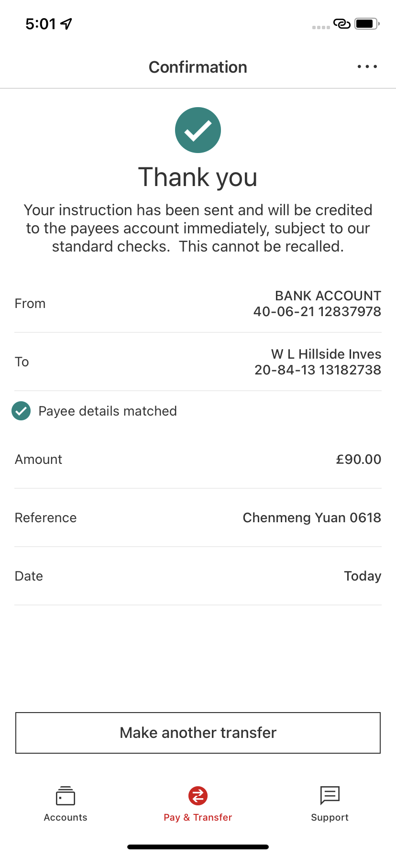
Task: Select the Pay & Transfer tab label
Action: tap(198, 817)
